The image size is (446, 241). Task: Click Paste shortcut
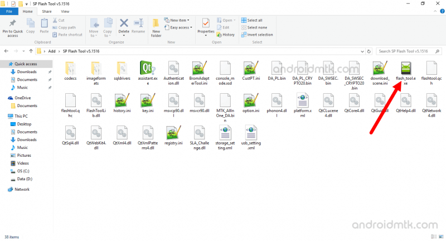[x=67, y=35]
